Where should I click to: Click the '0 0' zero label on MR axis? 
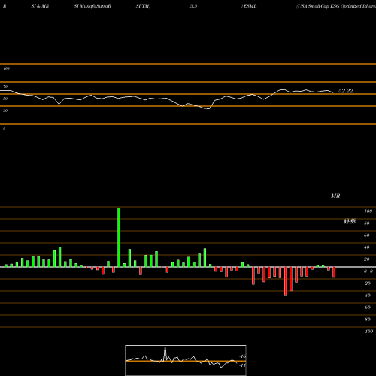(x=368, y=271)
